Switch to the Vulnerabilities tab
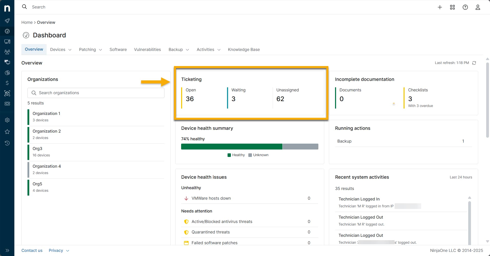This screenshot has width=490, height=256. click(x=147, y=50)
